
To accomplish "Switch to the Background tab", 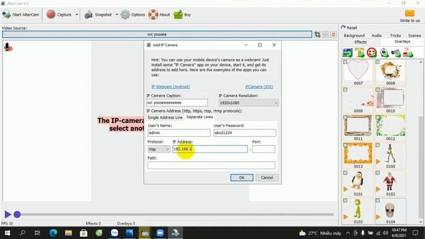I will 354,35.
